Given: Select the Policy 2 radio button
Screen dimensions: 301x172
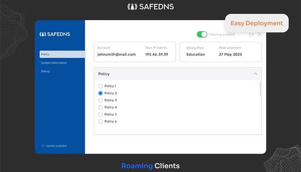Looking at the screenshot, I should click(x=100, y=93).
